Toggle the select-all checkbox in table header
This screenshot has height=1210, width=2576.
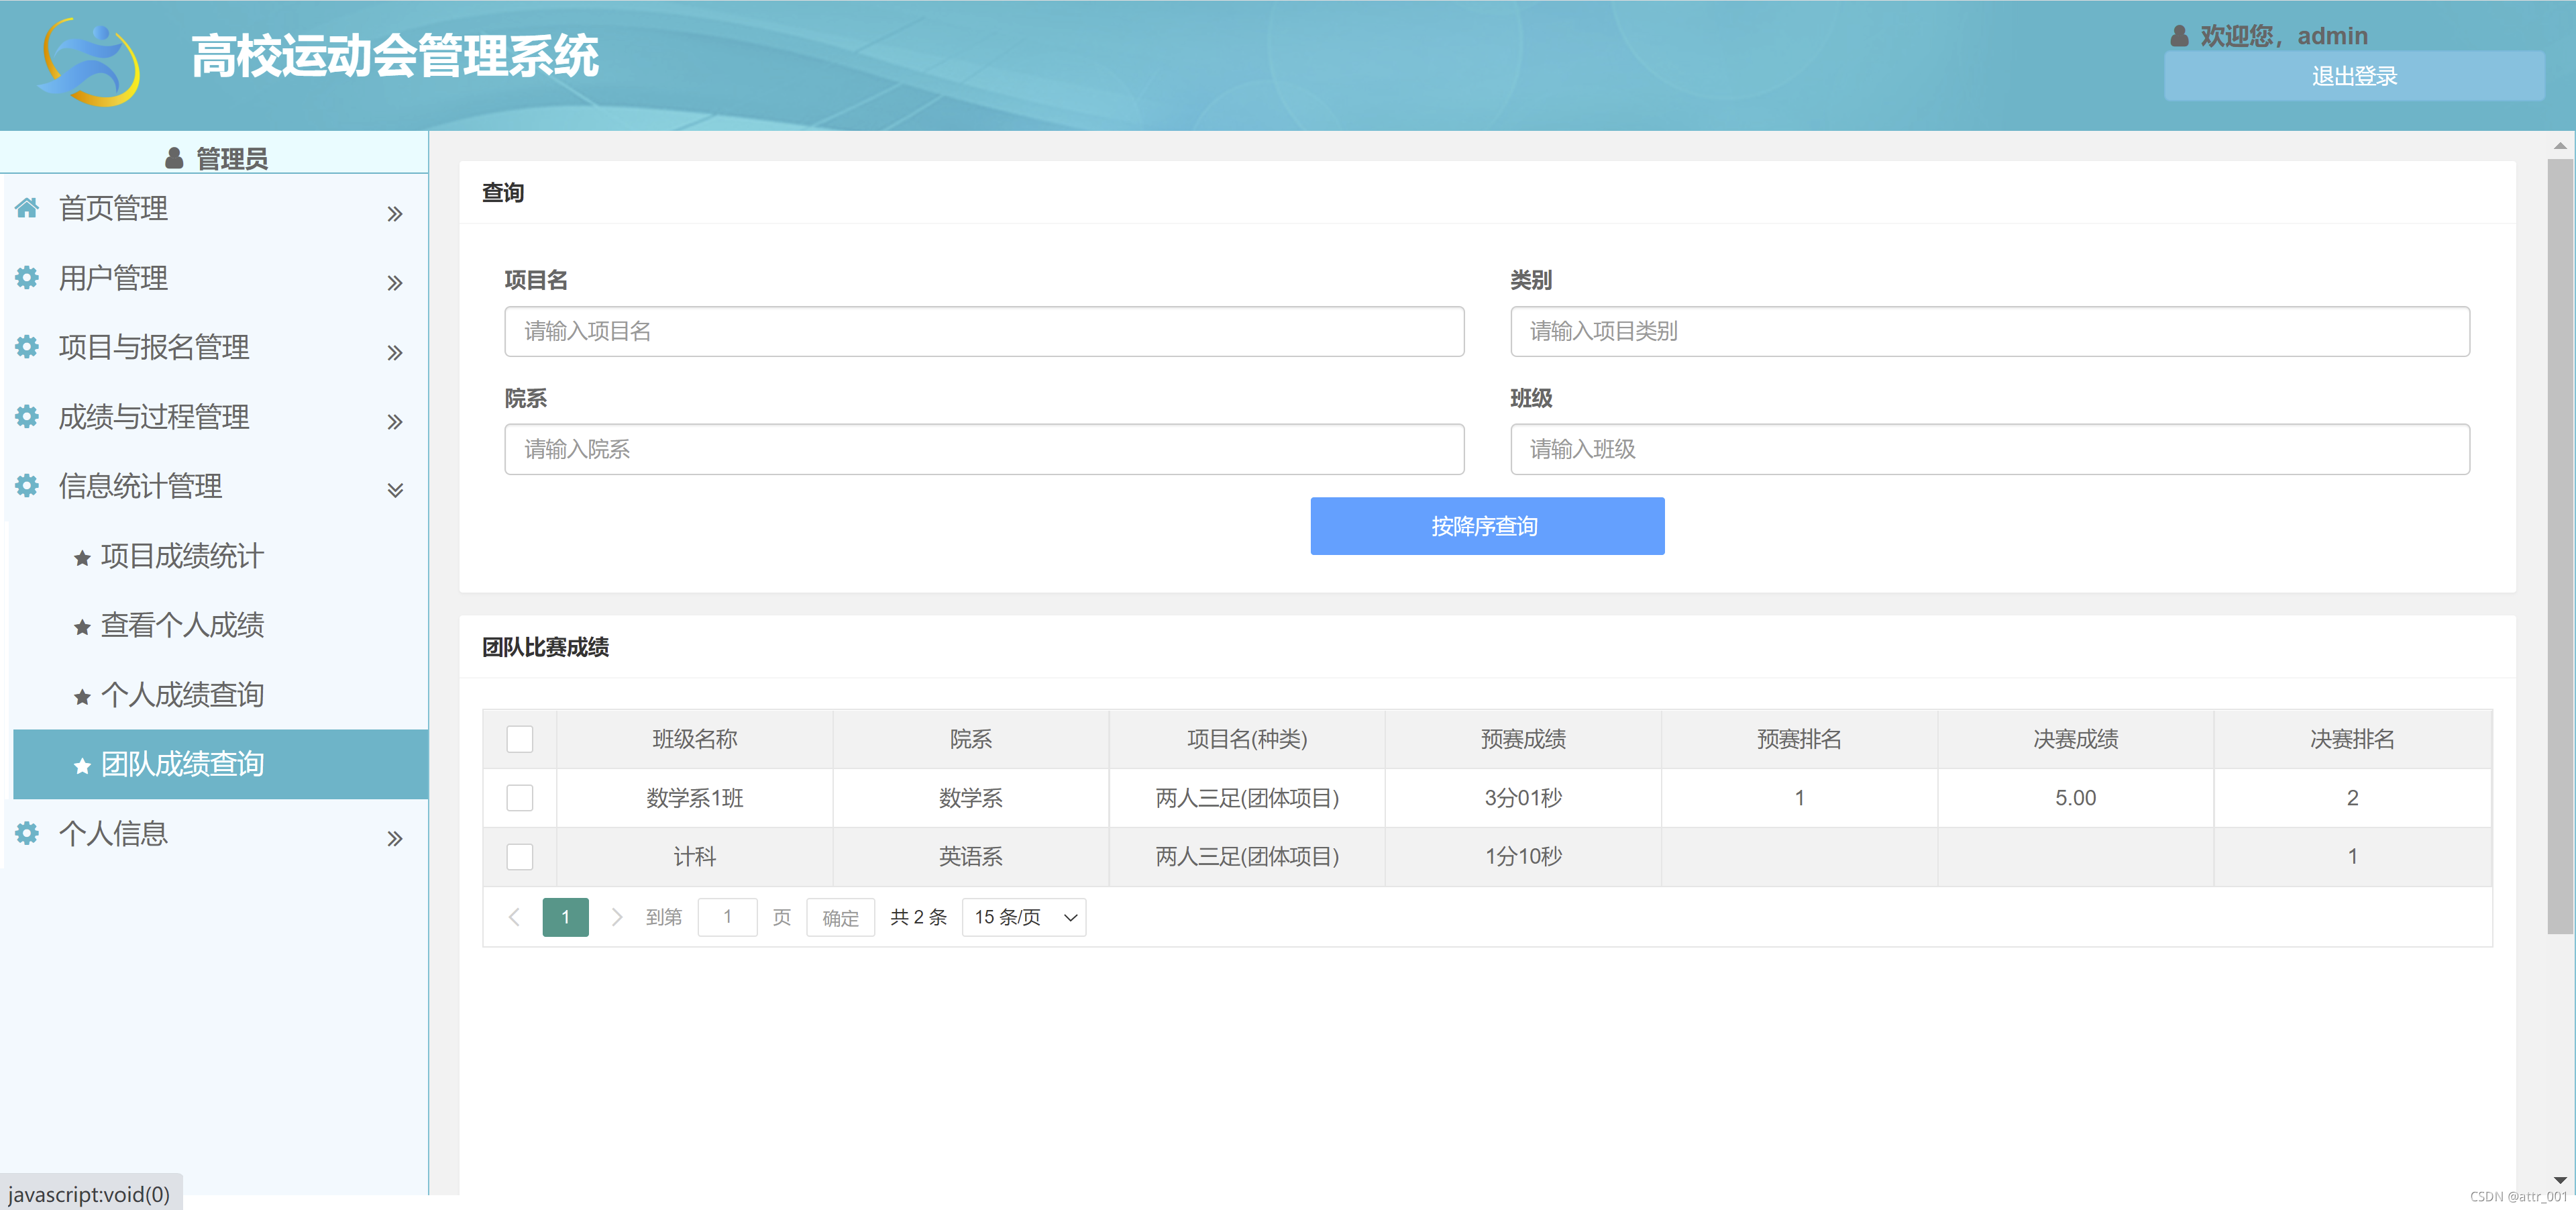(x=520, y=739)
